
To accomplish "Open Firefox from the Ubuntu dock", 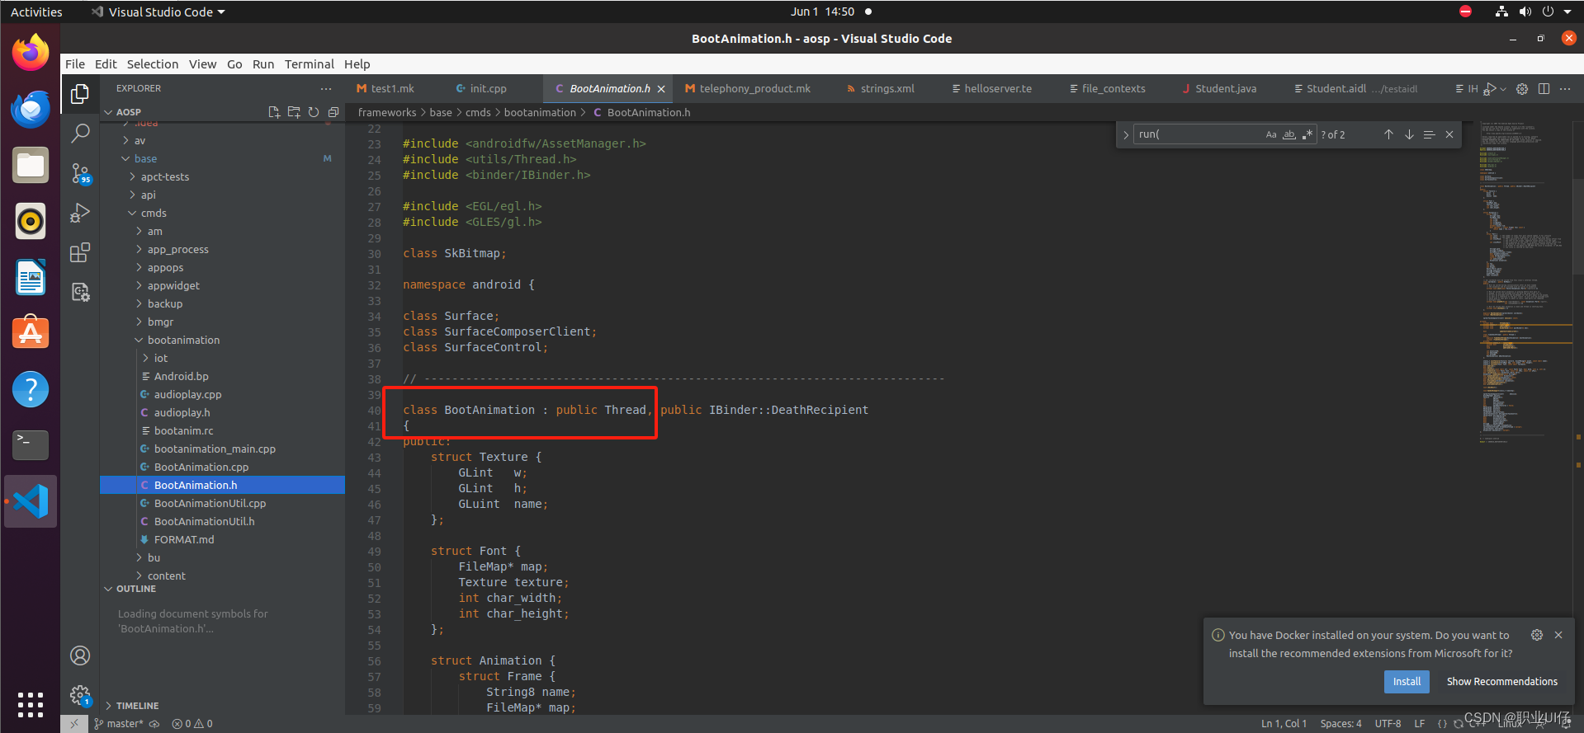I will (31, 53).
